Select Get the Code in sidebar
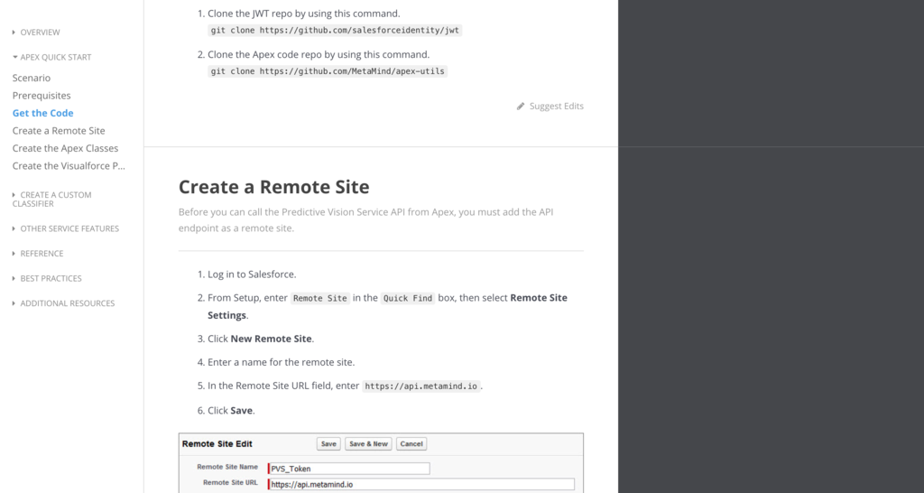The image size is (924, 493). (x=43, y=113)
